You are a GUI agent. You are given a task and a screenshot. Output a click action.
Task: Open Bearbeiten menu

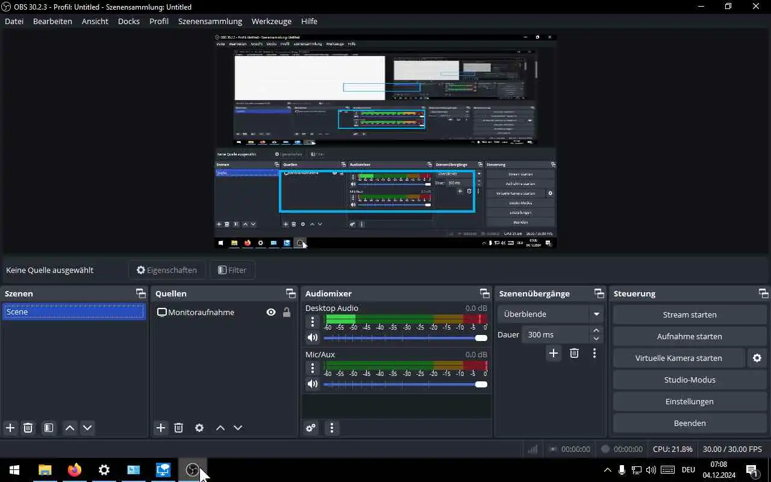pyautogui.click(x=52, y=21)
